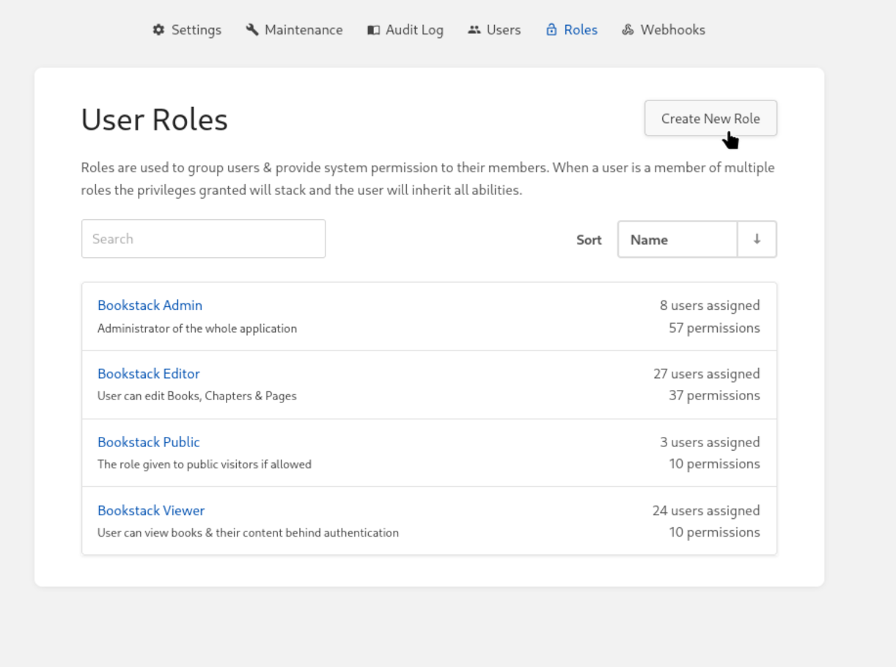Open the Sort by Name dropdown
The width and height of the screenshot is (896, 667).
point(677,240)
